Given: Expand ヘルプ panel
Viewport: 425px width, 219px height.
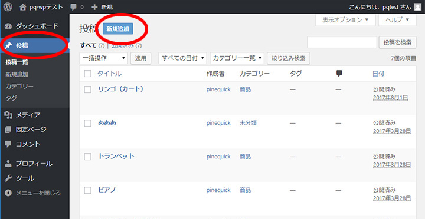Looking at the screenshot, I should (x=397, y=20).
